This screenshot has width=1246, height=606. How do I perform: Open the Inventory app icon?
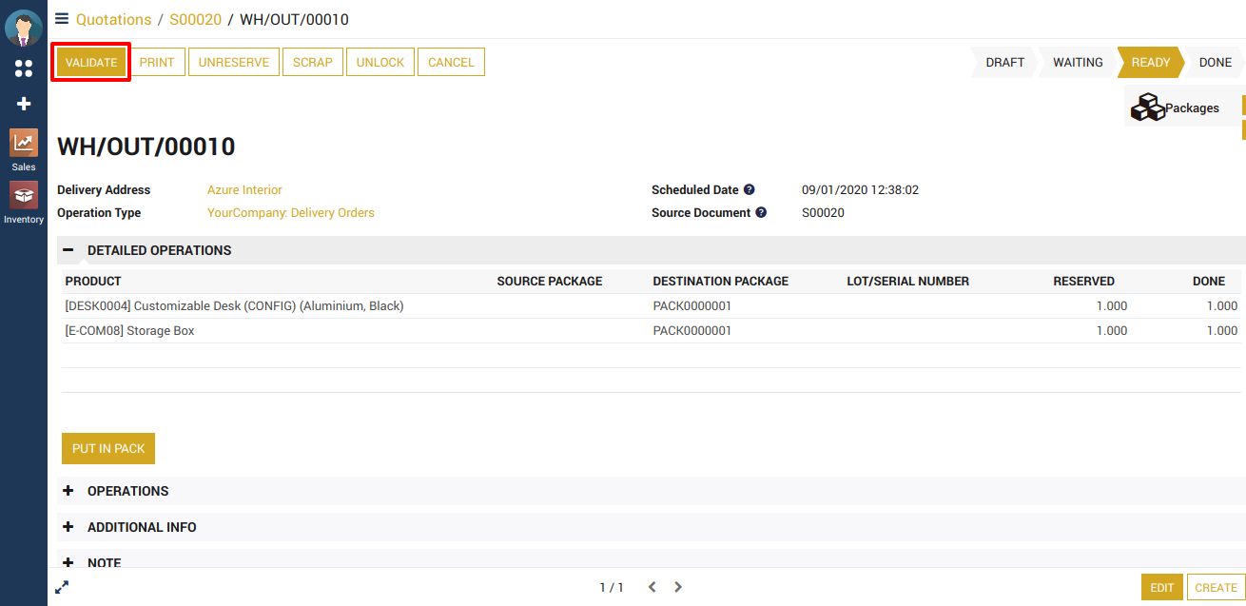pyautogui.click(x=24, y=202)
